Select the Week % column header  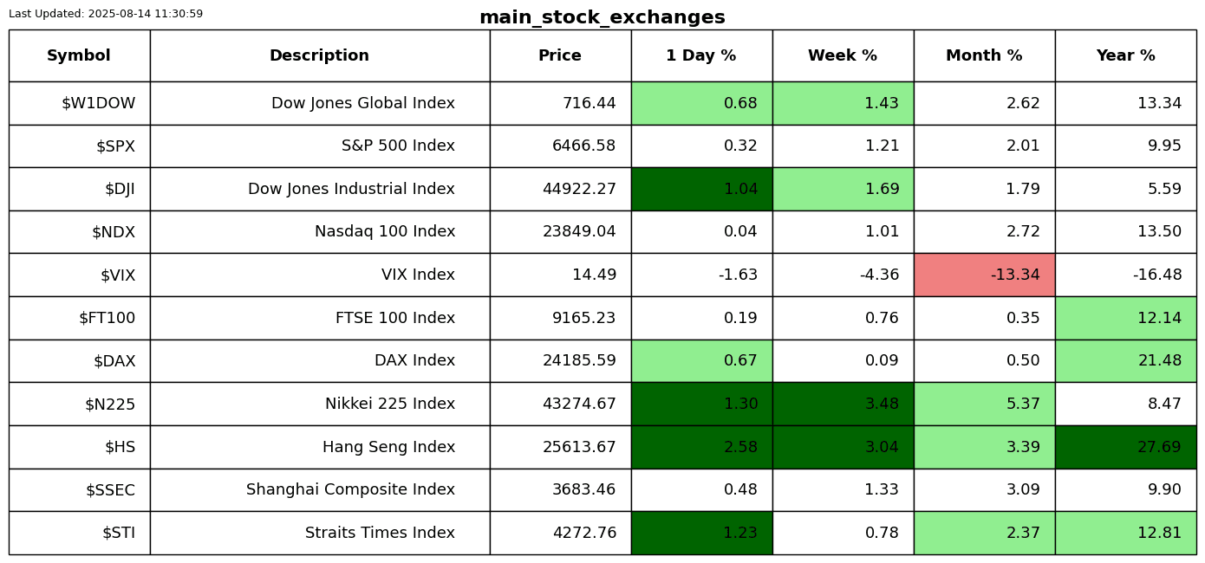(843, 56)
